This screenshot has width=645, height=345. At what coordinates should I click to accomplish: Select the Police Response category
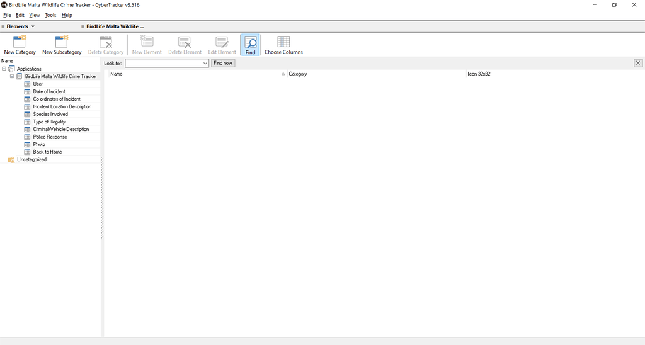point(50,137)
